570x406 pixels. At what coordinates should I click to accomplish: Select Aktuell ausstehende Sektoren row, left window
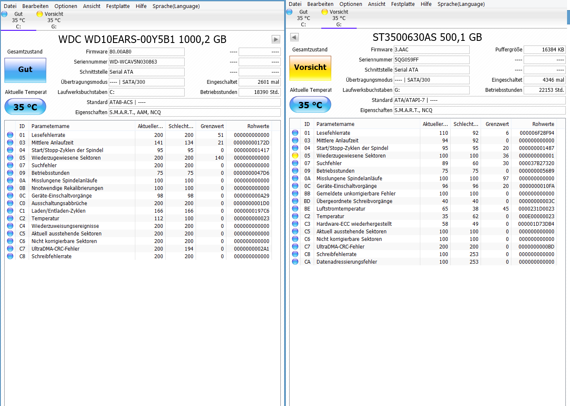pos(138,234)
